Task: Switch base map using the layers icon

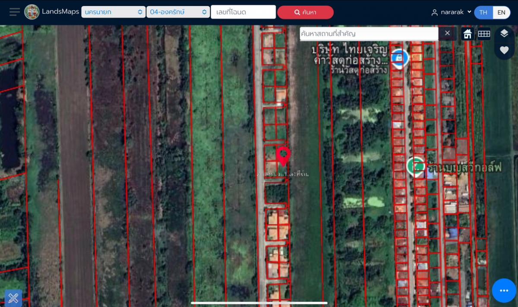Action: coord(503,33)
